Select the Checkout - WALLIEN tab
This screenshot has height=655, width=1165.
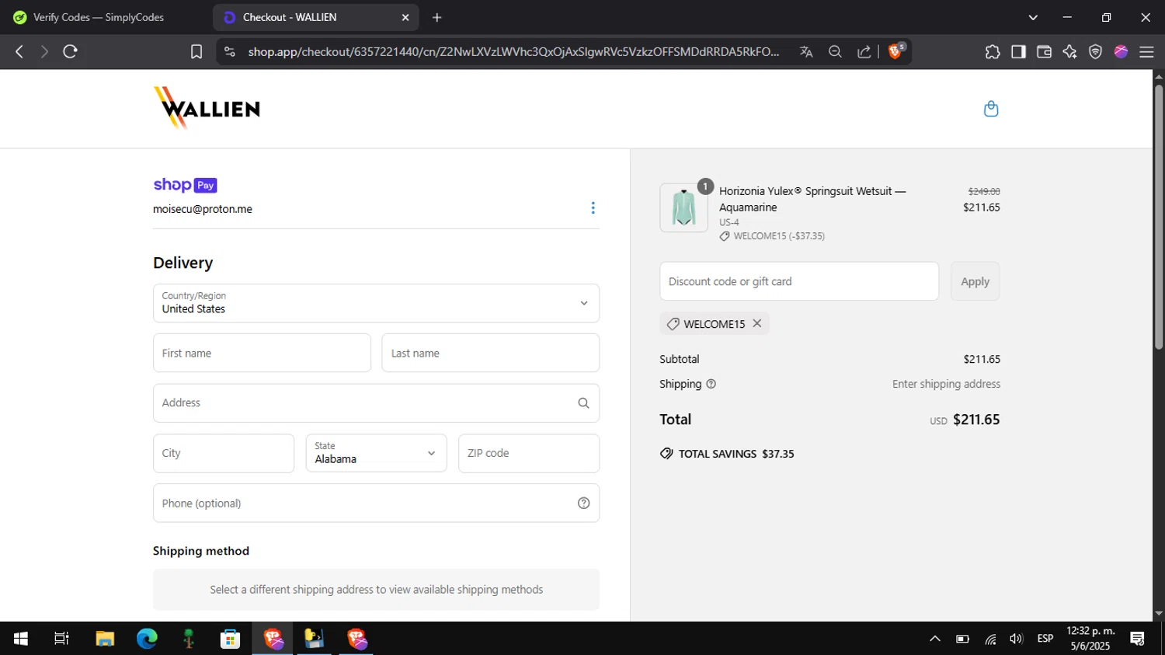tap(315, 17)
